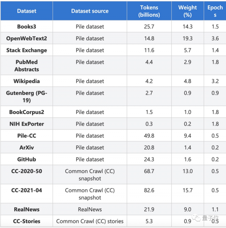The height and width of the screenshot is (228, 226).
Task: Select the PubMed Abstracts row label
Action: coord(27,65)
